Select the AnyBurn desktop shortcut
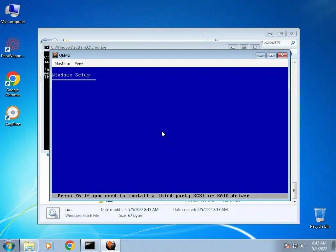 pyautogui.click(x=13, y=116)
